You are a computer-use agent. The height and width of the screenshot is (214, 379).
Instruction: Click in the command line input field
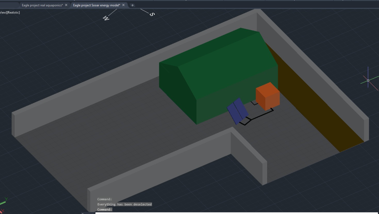point(232,213)
